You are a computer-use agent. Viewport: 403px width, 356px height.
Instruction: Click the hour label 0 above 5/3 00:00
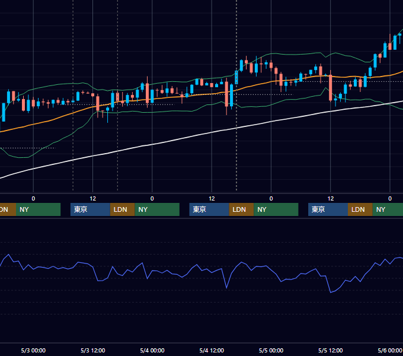33,199
